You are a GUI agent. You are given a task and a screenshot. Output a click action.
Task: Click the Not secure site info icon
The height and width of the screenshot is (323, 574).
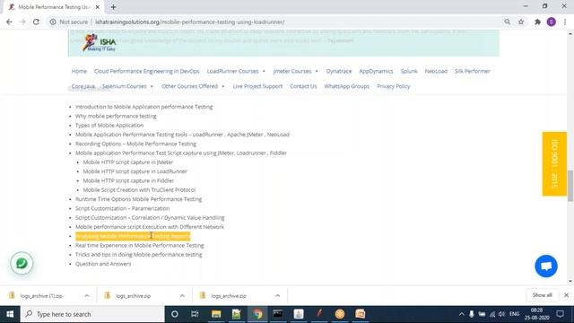(53, 22)
